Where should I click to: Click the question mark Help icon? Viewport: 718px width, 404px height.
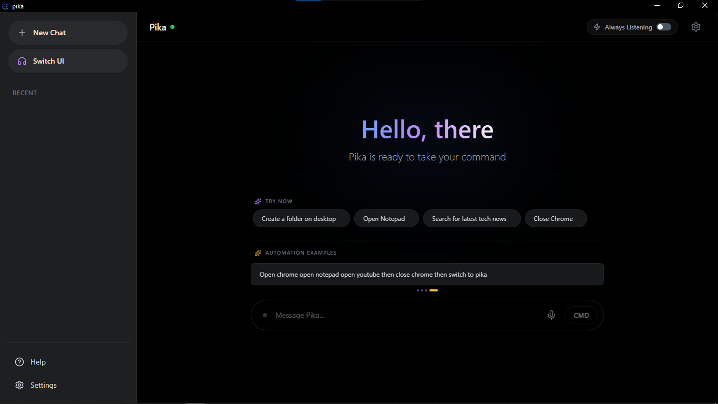click(x=19, y=362)
